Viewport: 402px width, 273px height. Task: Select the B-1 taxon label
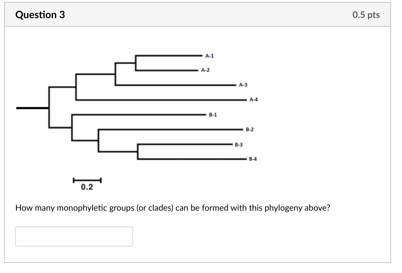click(x=212, y=114)
